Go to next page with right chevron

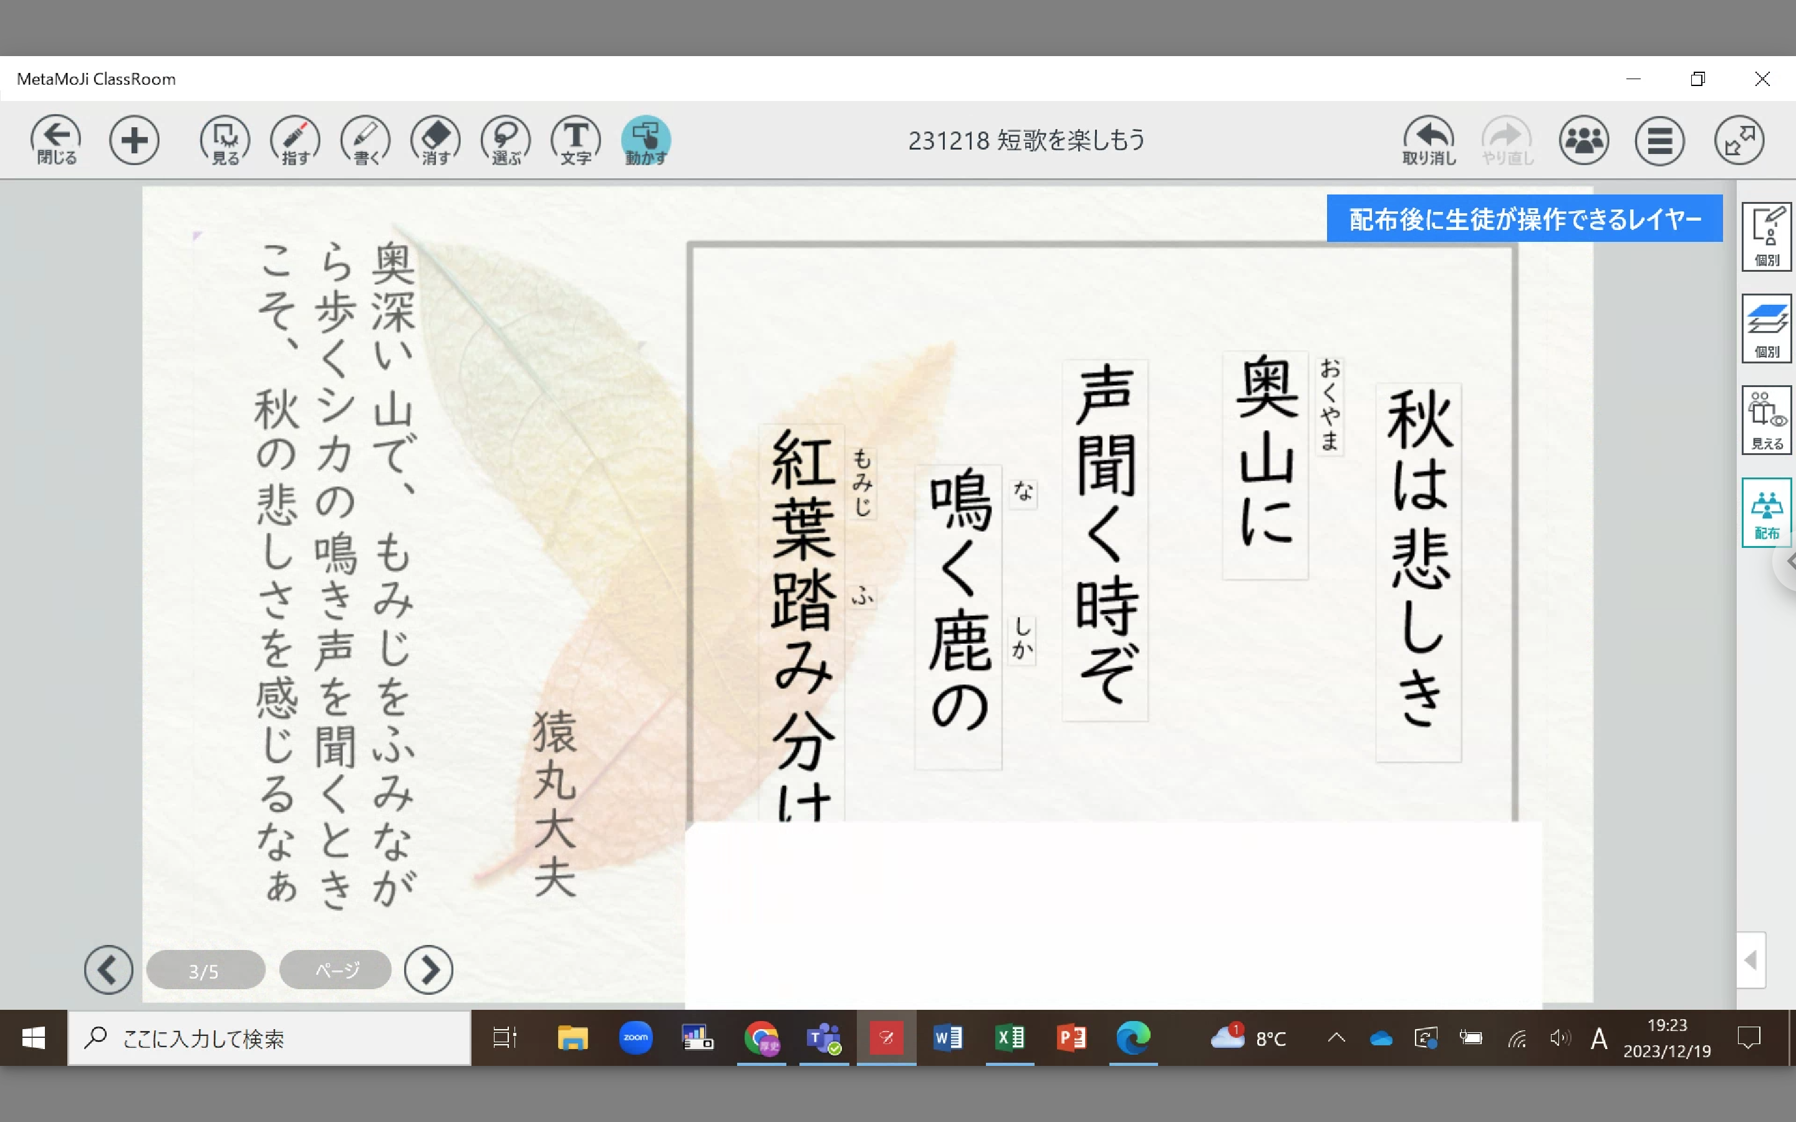pos(428,969)
